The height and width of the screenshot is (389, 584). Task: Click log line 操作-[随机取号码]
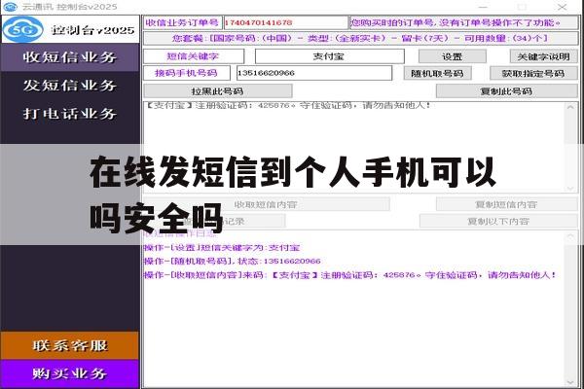pyautogui.click(x=232, y=261)
